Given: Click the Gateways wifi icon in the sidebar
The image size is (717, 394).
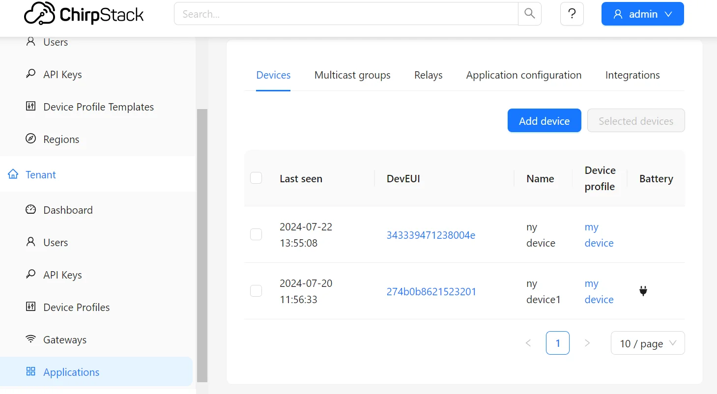Looking at the screenshot, I should [30, 339].
